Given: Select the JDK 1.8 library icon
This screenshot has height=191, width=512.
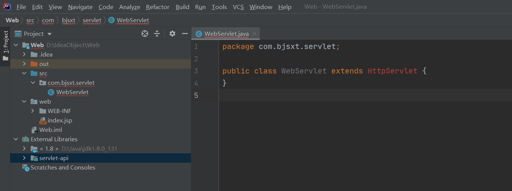Looking at the screenshot, I should click(34, 149).
